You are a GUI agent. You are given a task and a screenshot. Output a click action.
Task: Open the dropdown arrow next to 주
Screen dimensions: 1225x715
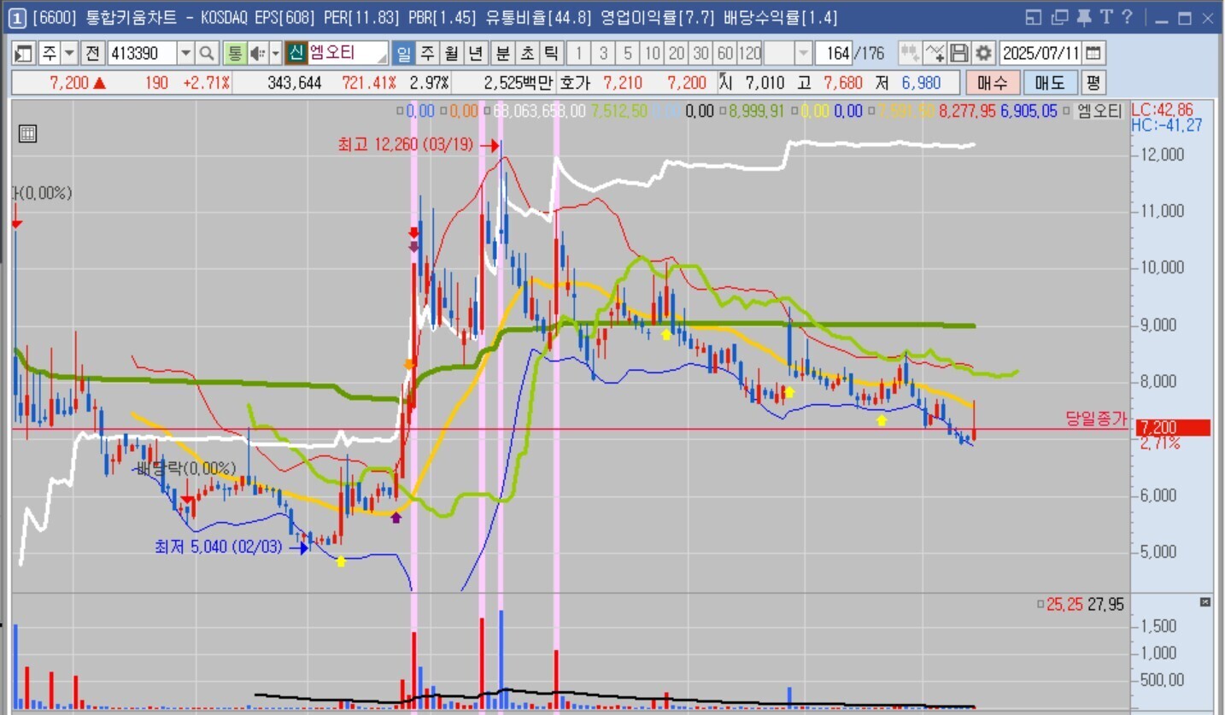click(70, 54)
